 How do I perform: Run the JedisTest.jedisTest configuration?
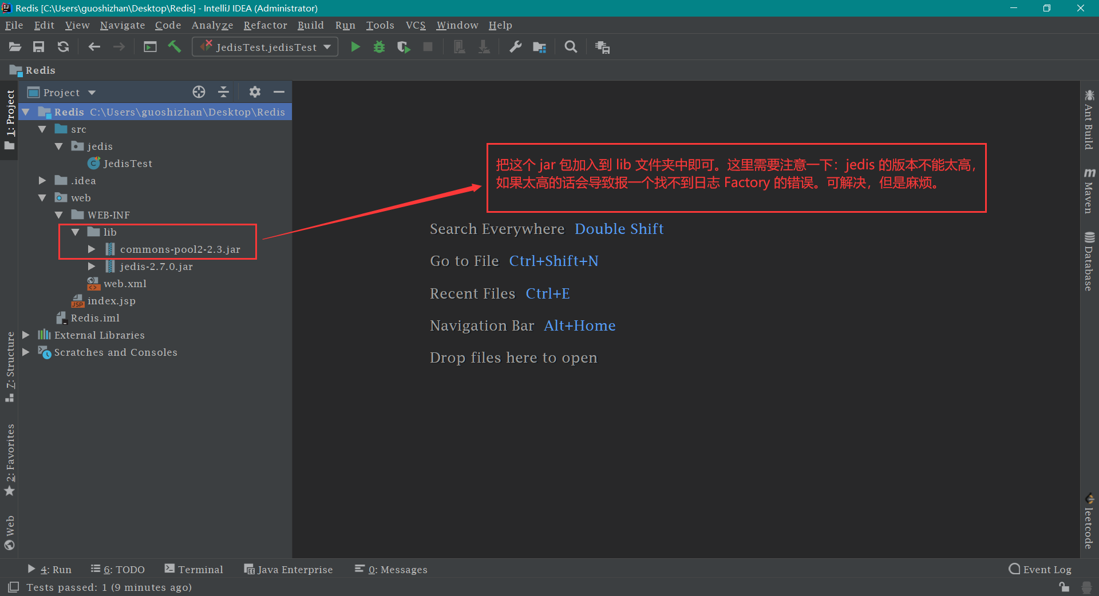click(355, 47)
